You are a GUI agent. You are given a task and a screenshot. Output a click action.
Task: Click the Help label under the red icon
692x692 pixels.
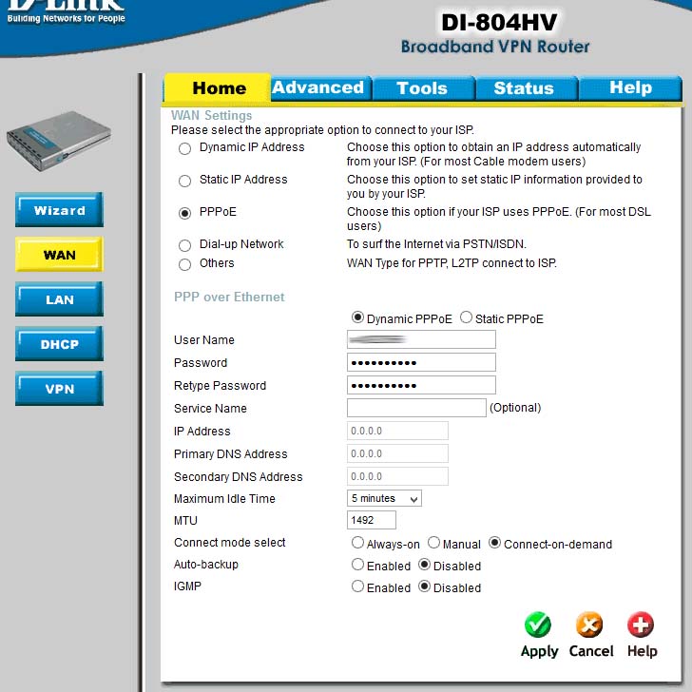coord(643,652)
